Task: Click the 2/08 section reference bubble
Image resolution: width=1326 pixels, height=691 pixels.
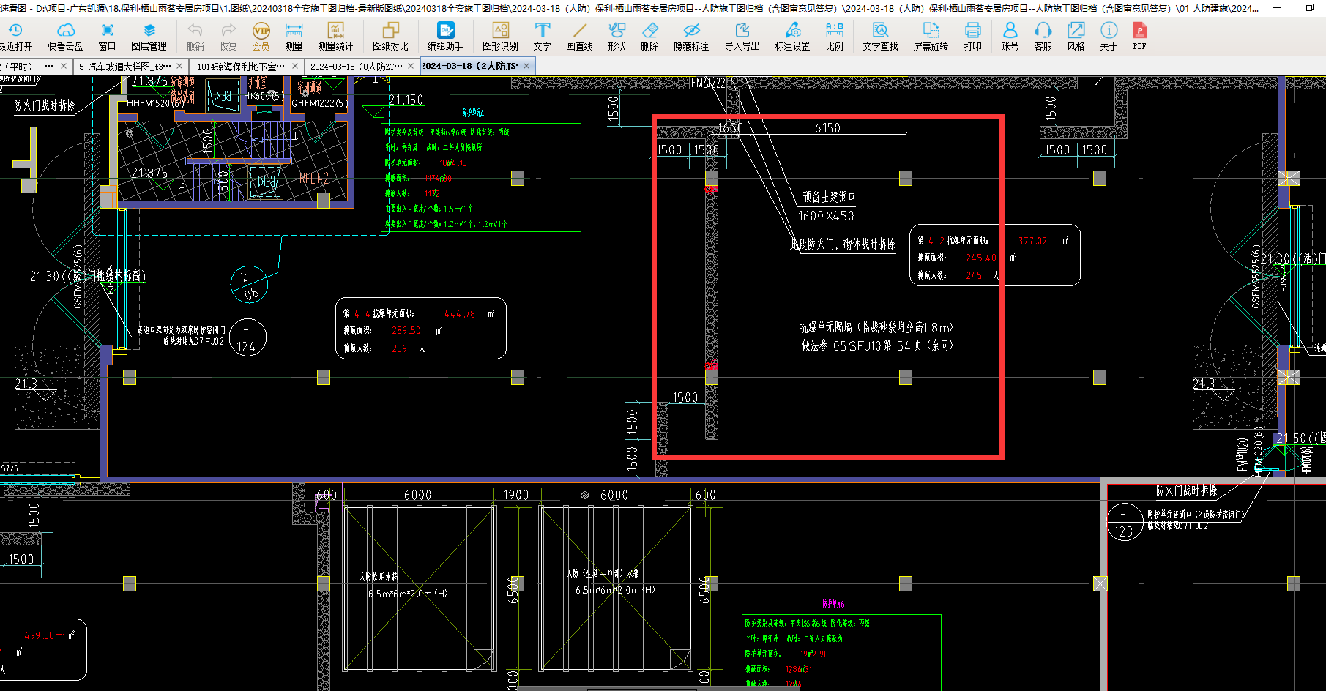Action: pyautogui.click(x=249, y=285)
